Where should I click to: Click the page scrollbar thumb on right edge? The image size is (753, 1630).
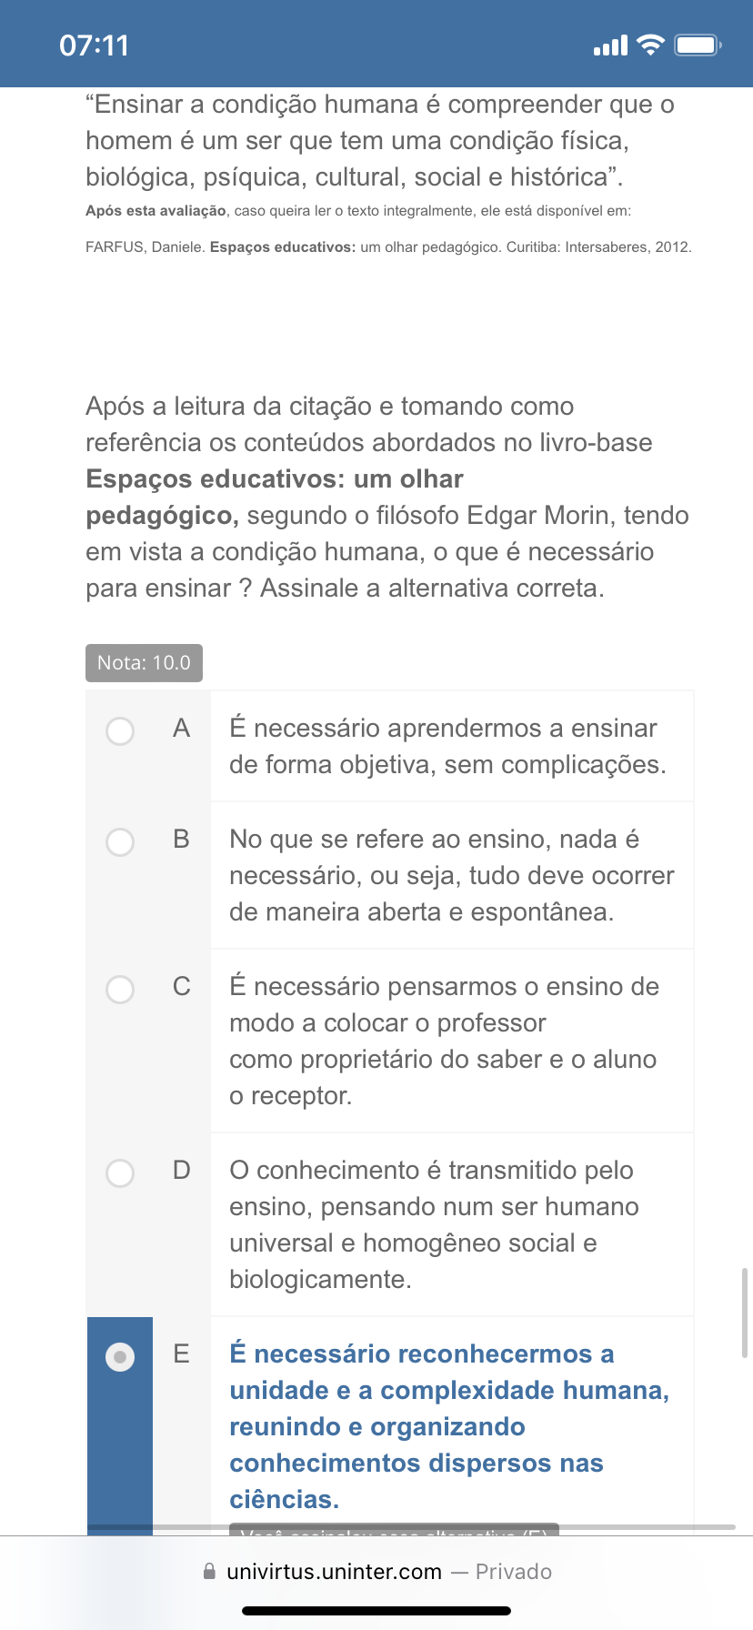[x=745, y=1313]
